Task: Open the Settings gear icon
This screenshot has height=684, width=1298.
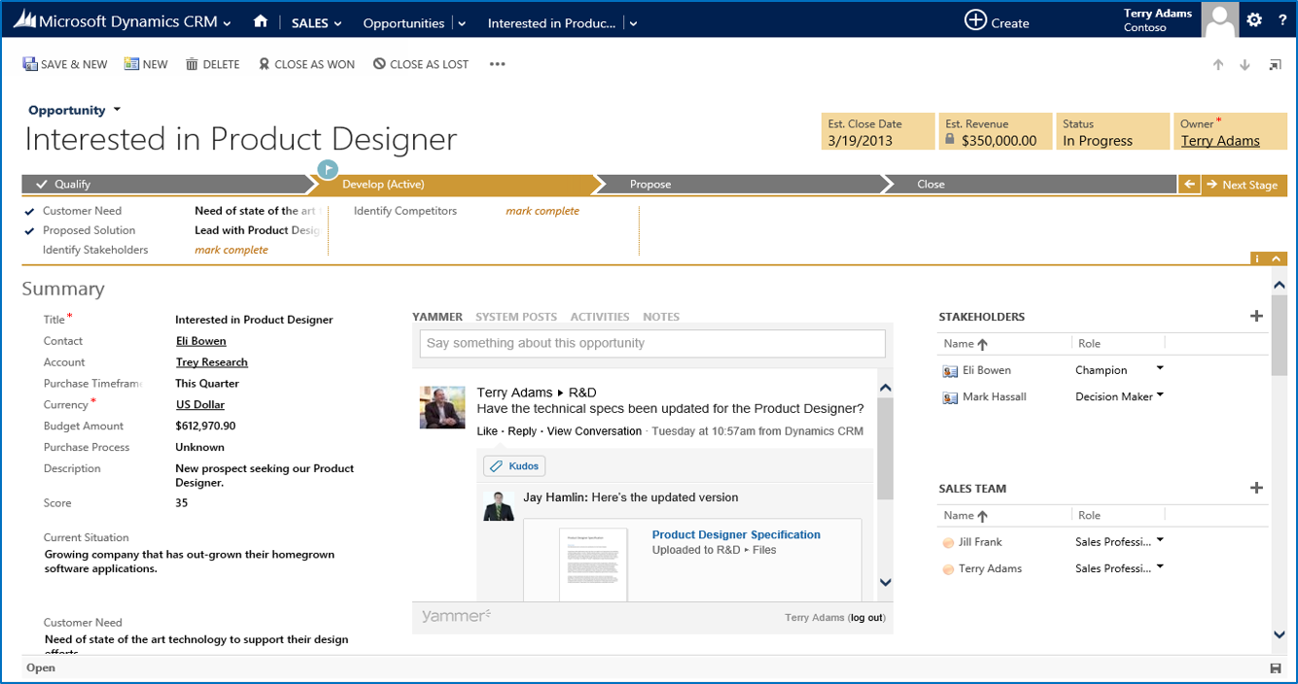Action: (1254, 20)
